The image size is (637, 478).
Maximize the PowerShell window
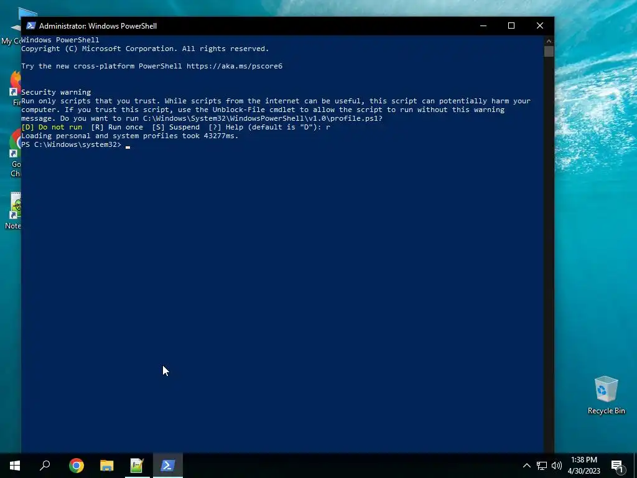tap(511, 26)
